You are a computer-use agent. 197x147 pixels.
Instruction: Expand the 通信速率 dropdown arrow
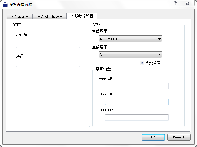point(159,55)
